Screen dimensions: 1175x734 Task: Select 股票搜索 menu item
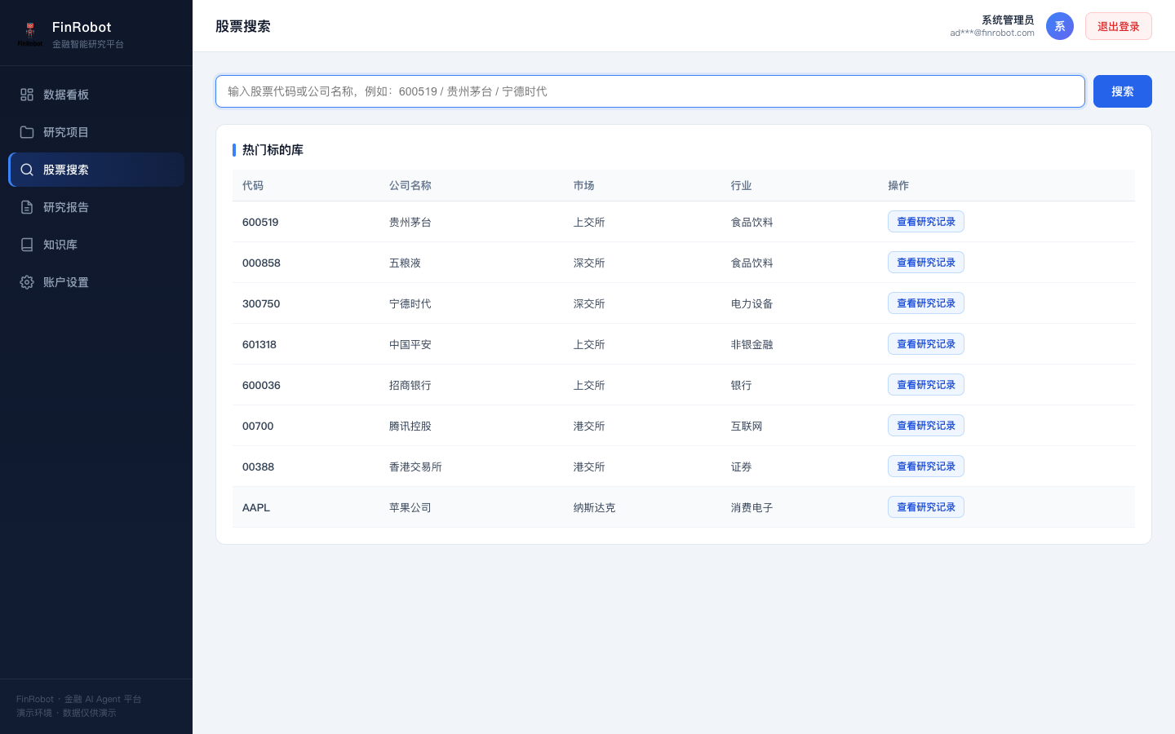click(x=96, y=170)
